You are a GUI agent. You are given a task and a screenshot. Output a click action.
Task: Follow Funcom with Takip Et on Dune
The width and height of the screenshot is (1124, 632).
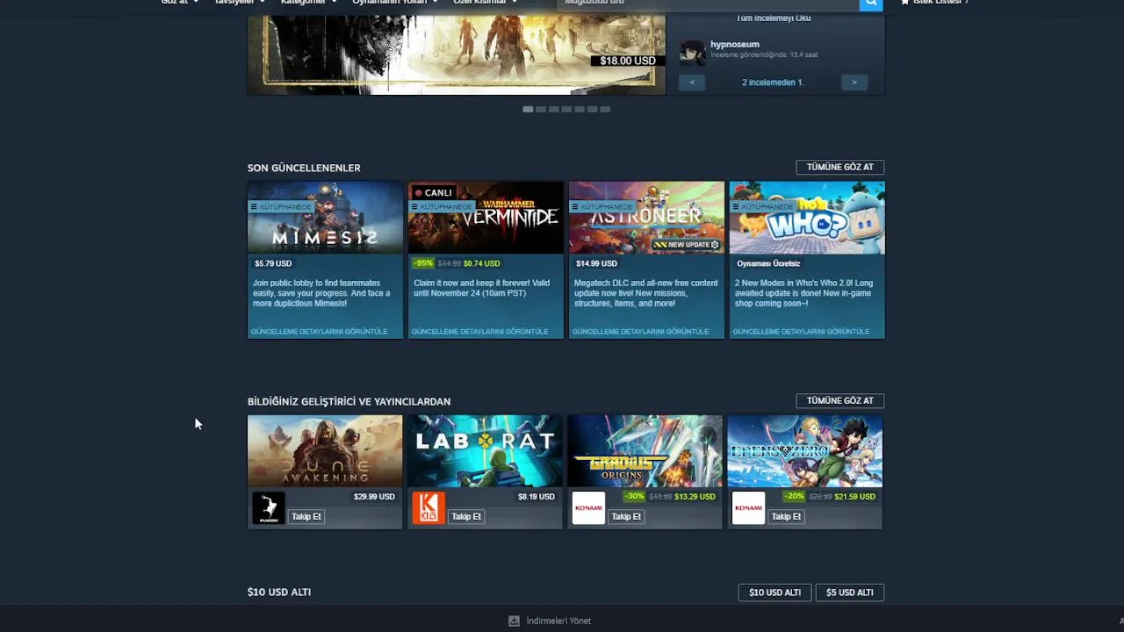click(306, 516)
